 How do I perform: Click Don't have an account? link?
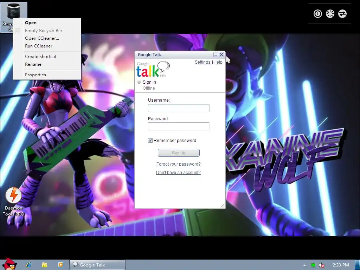coord(178,172)
